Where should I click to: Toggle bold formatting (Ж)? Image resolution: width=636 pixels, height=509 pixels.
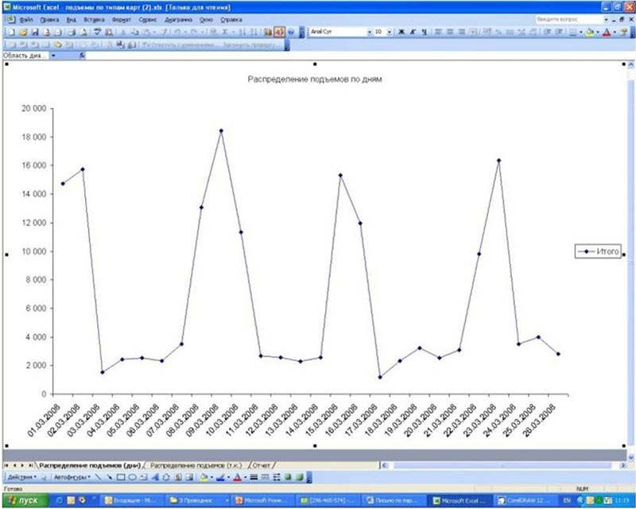click(x=401, y=32)
